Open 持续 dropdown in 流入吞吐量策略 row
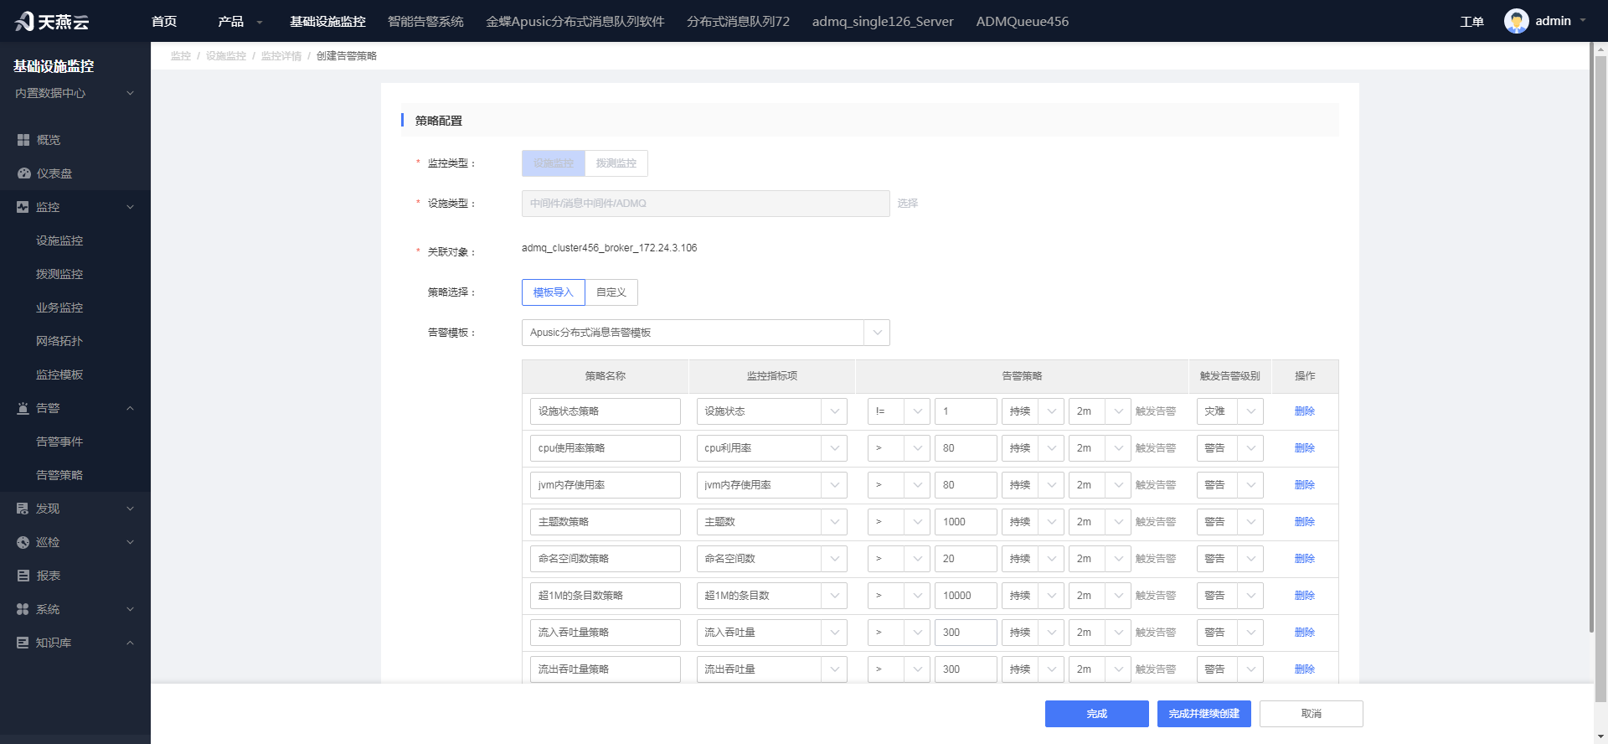The width and height of the screenshot is (1608, 744). tap(1033, 633)
